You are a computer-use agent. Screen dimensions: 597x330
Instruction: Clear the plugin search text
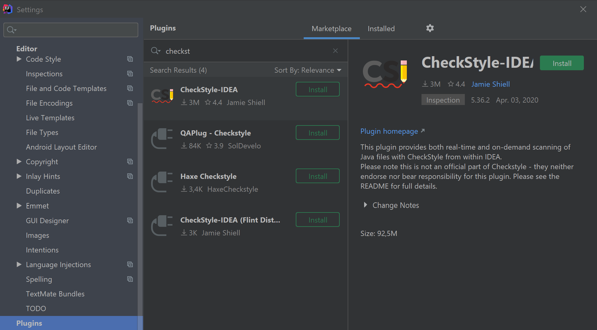coord(335,51)
